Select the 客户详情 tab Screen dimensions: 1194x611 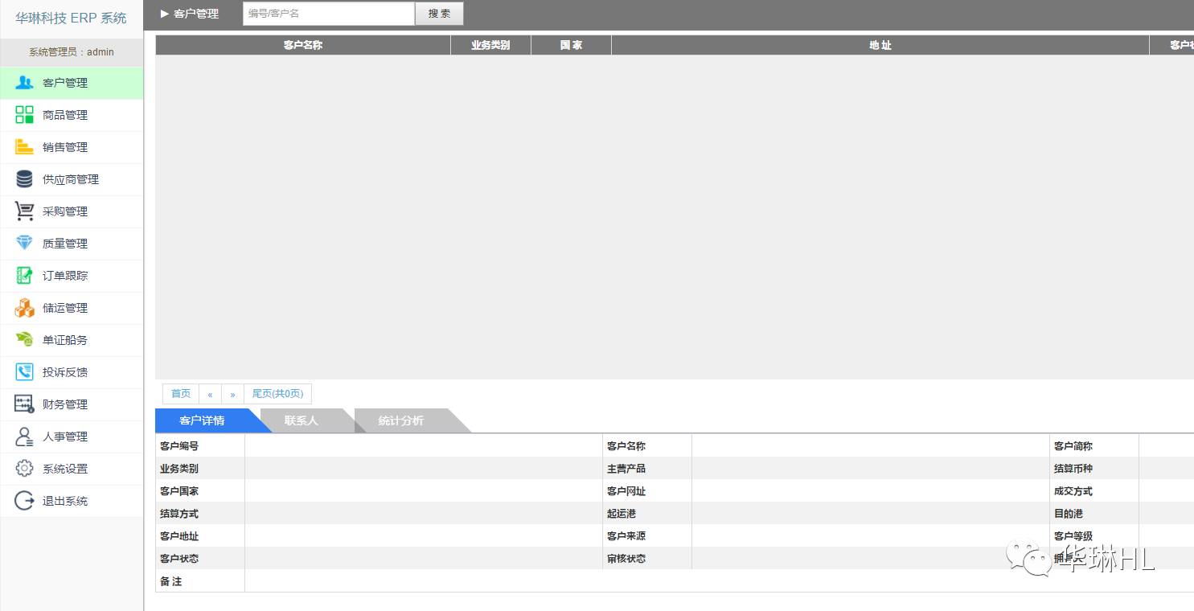click(202, 420)
